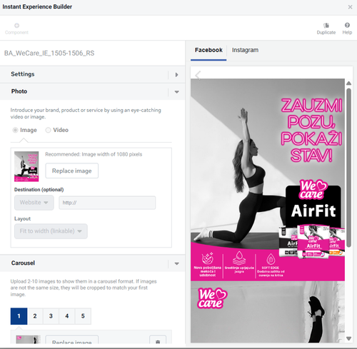357x349 pixels.
Task: Click the Destination (optional) label
Action: click(39, 190)
